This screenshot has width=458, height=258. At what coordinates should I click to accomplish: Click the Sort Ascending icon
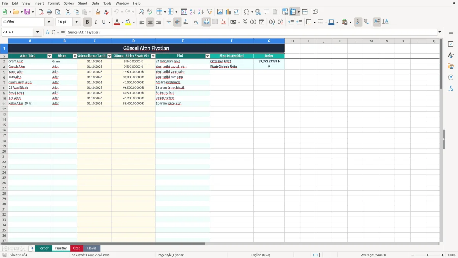tap(193, 12)
